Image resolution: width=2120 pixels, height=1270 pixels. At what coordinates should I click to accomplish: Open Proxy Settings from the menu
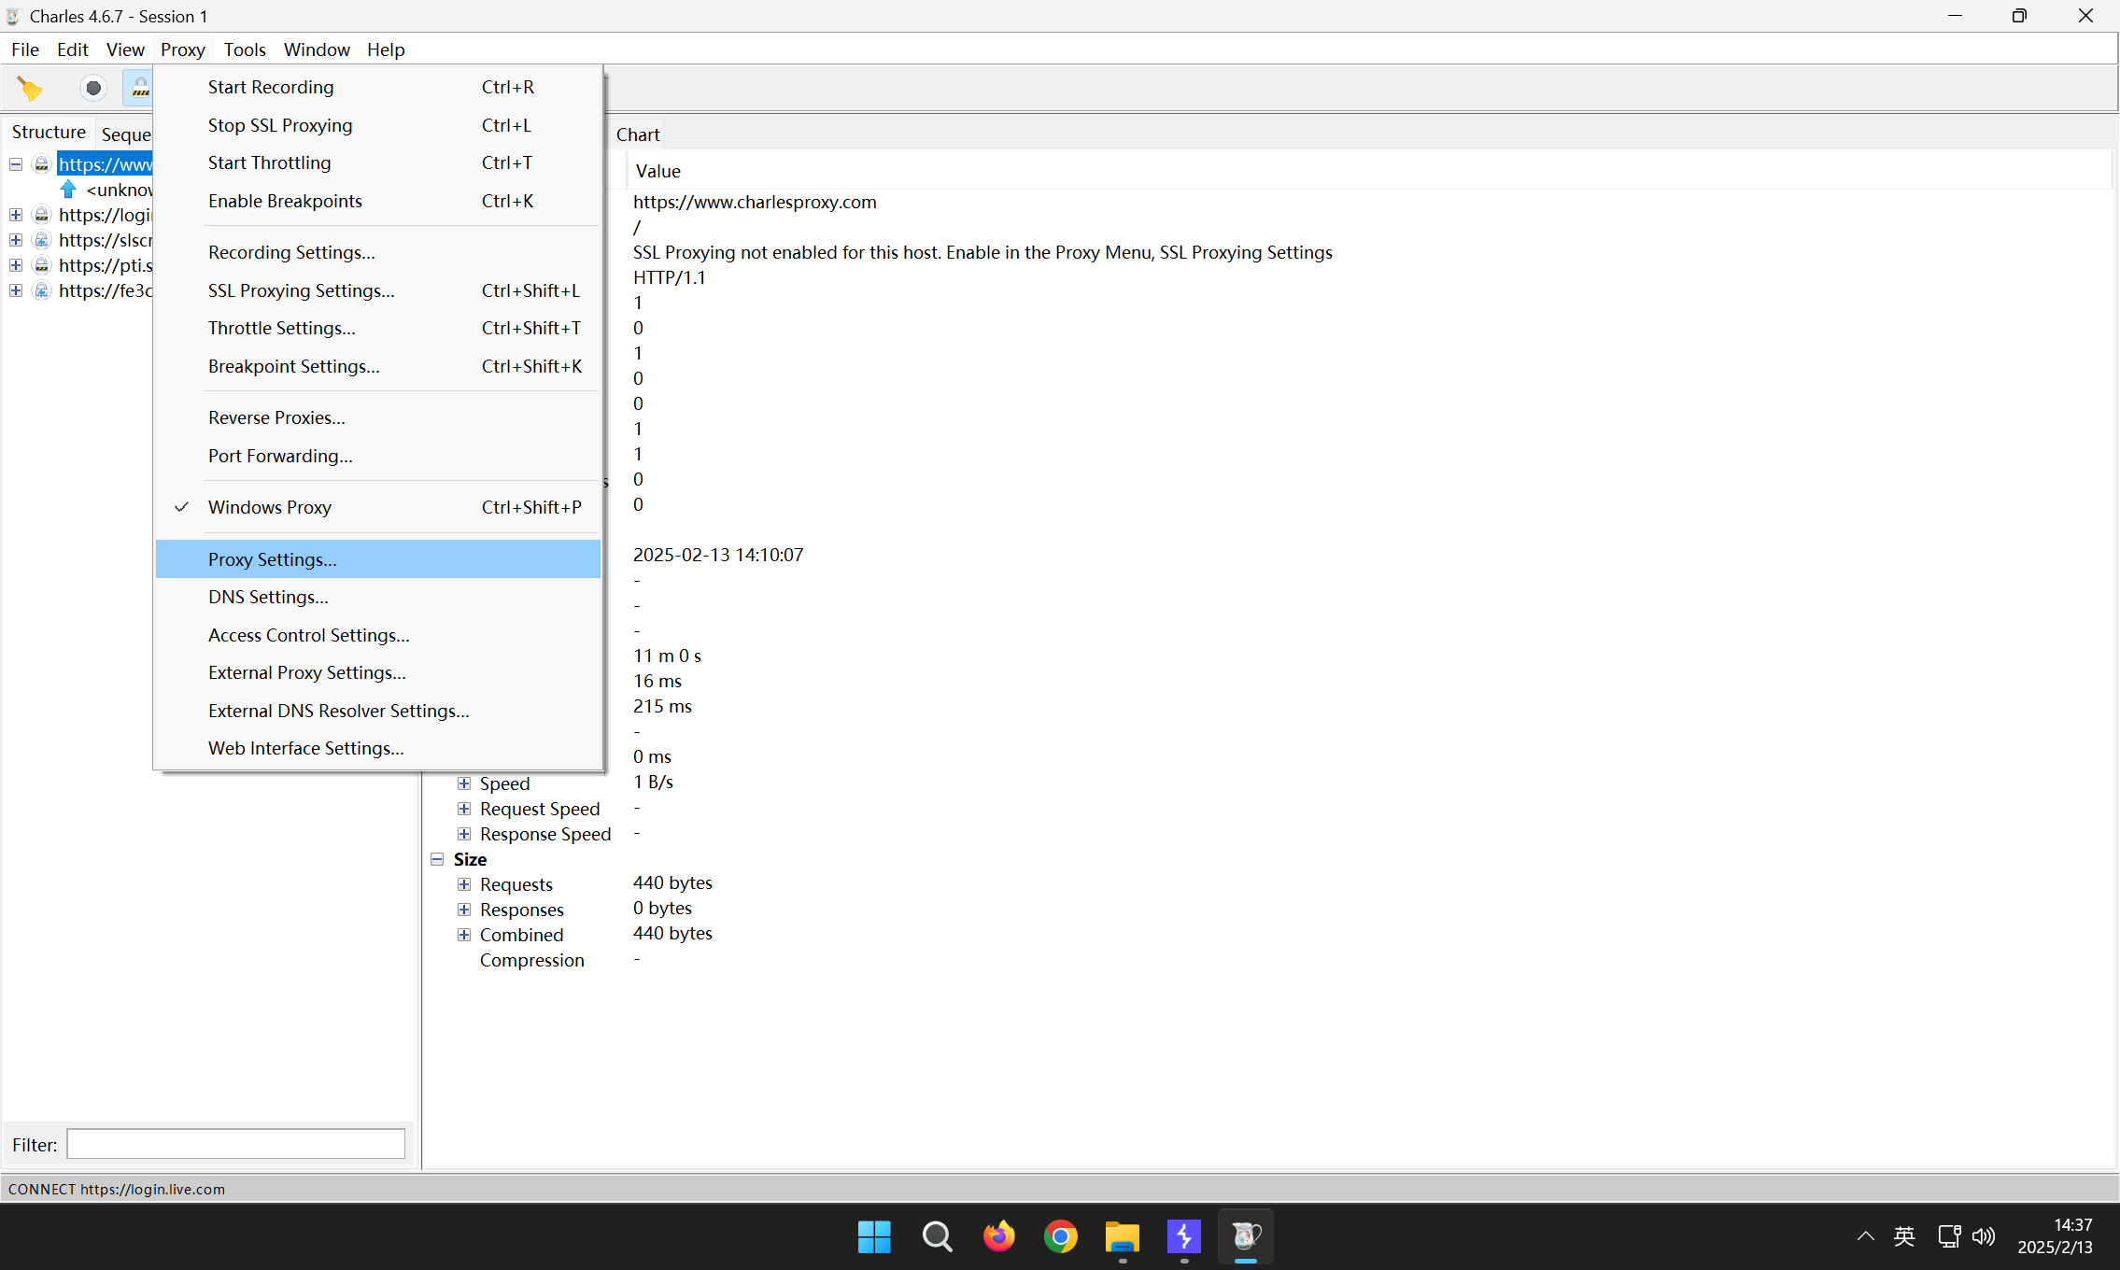272,559
